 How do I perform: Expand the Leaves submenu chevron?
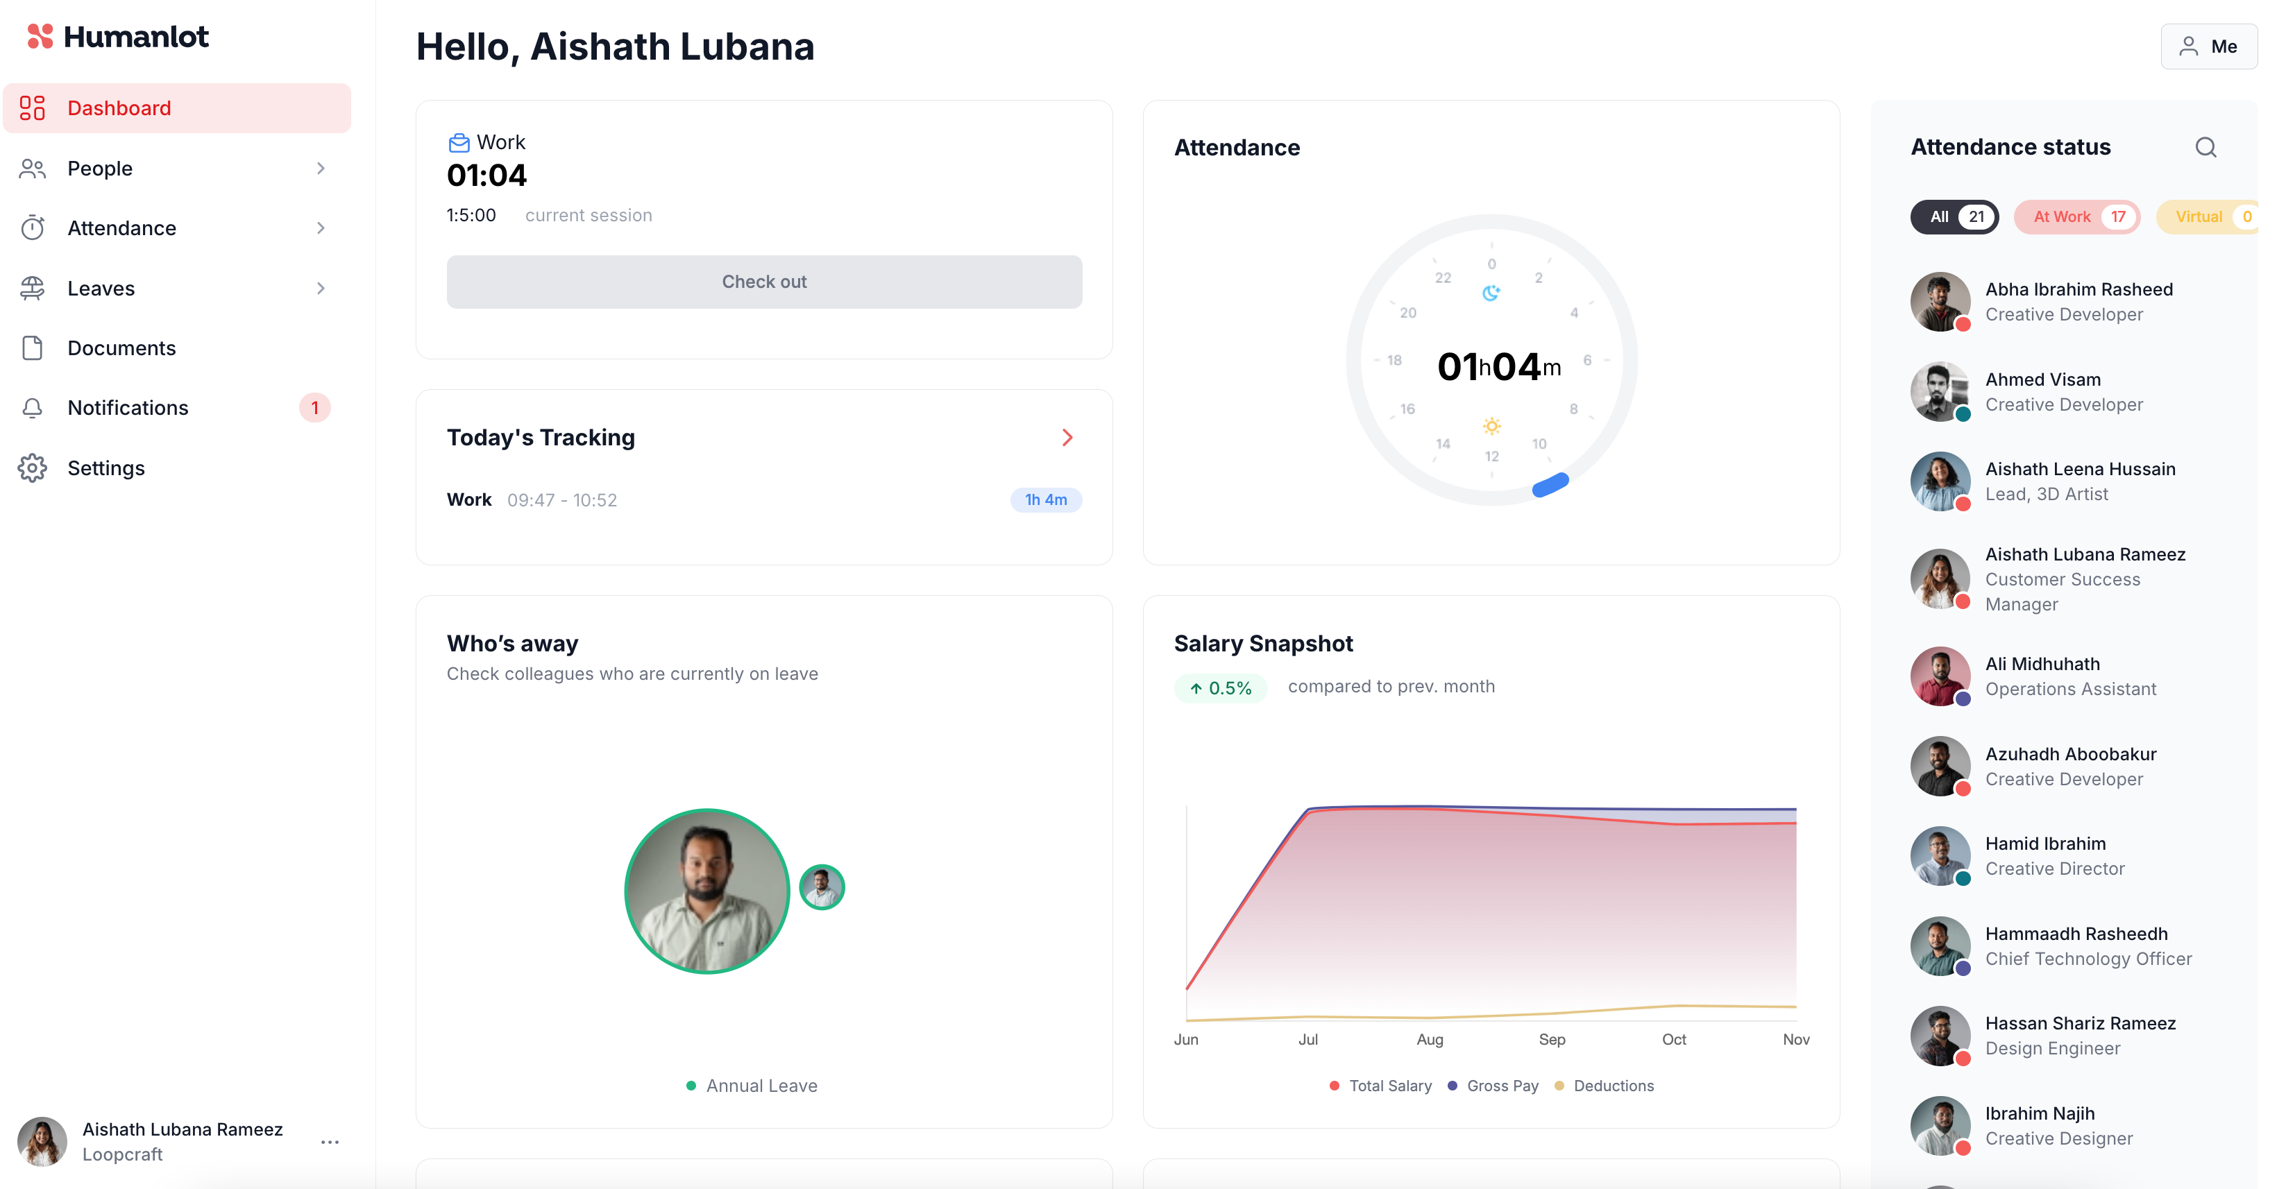321,289
